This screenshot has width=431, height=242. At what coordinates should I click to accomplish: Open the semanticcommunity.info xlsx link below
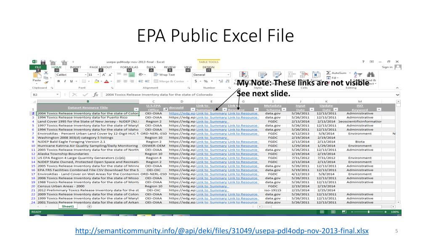(x=222, y=231)
